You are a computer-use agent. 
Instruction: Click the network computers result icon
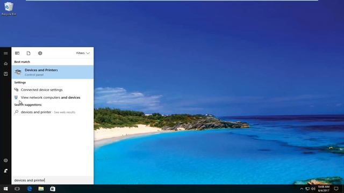click(16, 98)
